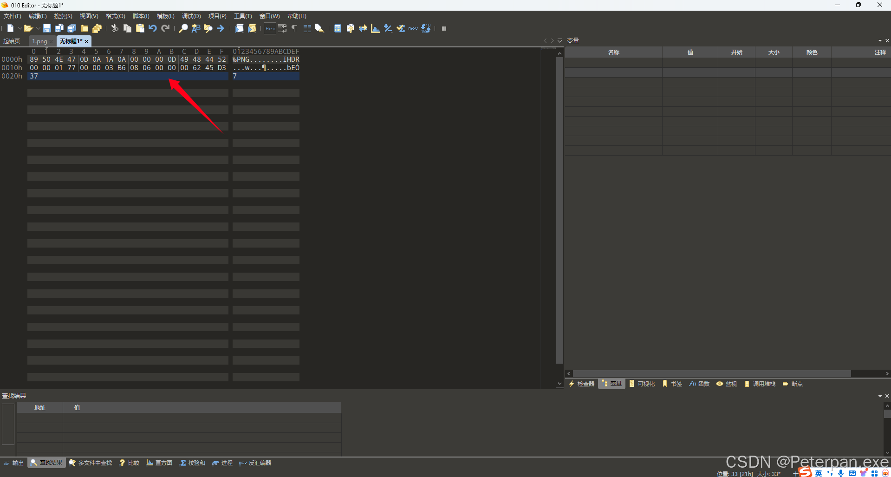Open the 模板(L) menu
The image size is (891, 477).
pyautogui.click(x=166, y=16)
